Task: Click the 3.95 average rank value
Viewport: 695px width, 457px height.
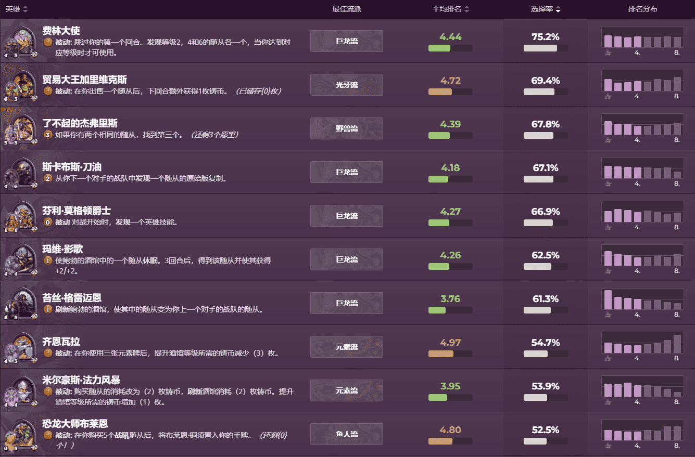Action: pyautogui.click(x=450, y=386)
